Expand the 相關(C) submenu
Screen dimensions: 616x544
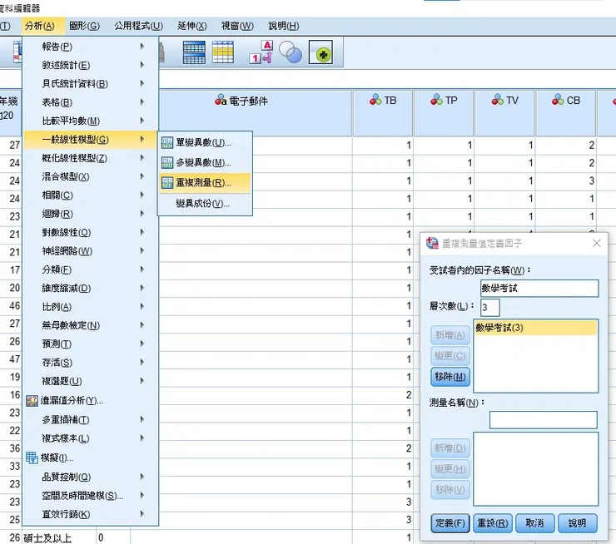[x=91, y=195]
